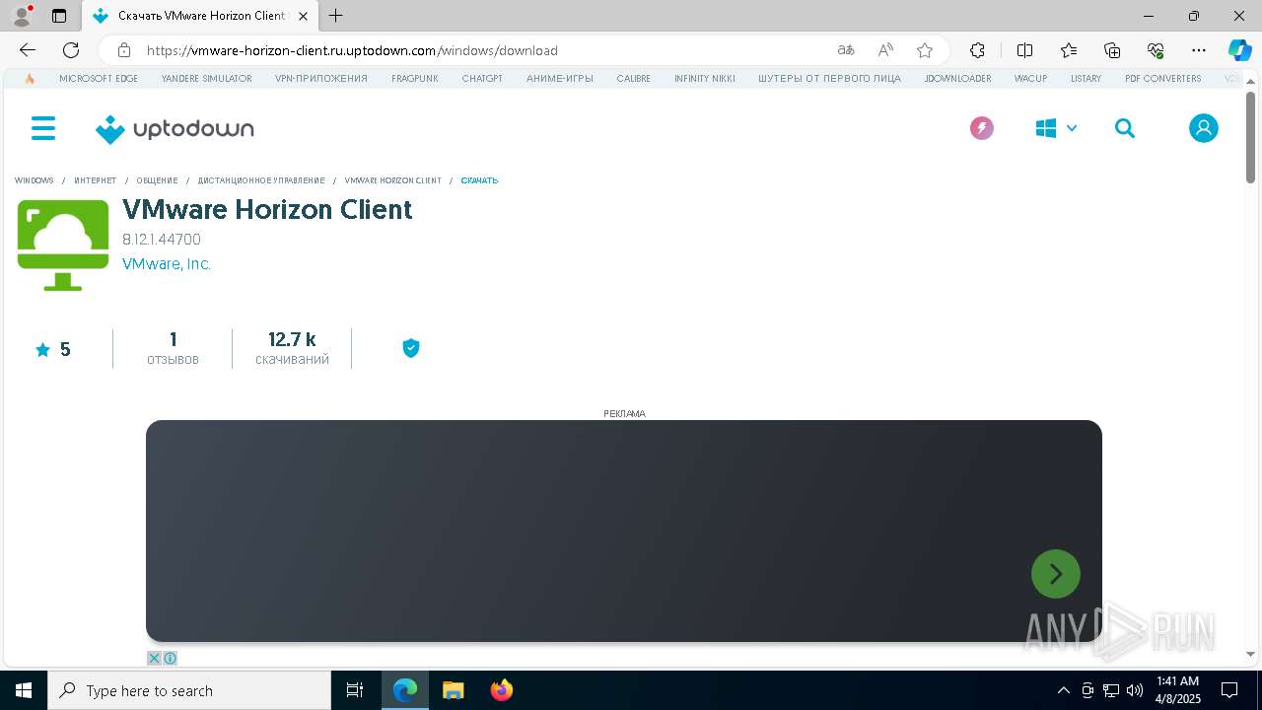Close the current browser tab

tap(304, 16)
